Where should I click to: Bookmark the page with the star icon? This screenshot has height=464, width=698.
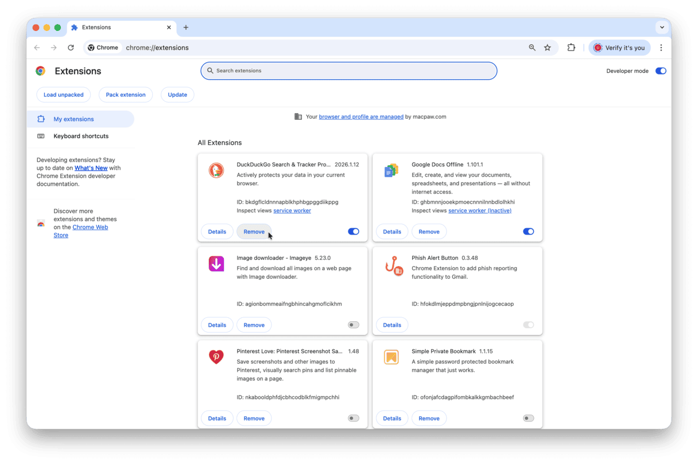click(547, 48)
